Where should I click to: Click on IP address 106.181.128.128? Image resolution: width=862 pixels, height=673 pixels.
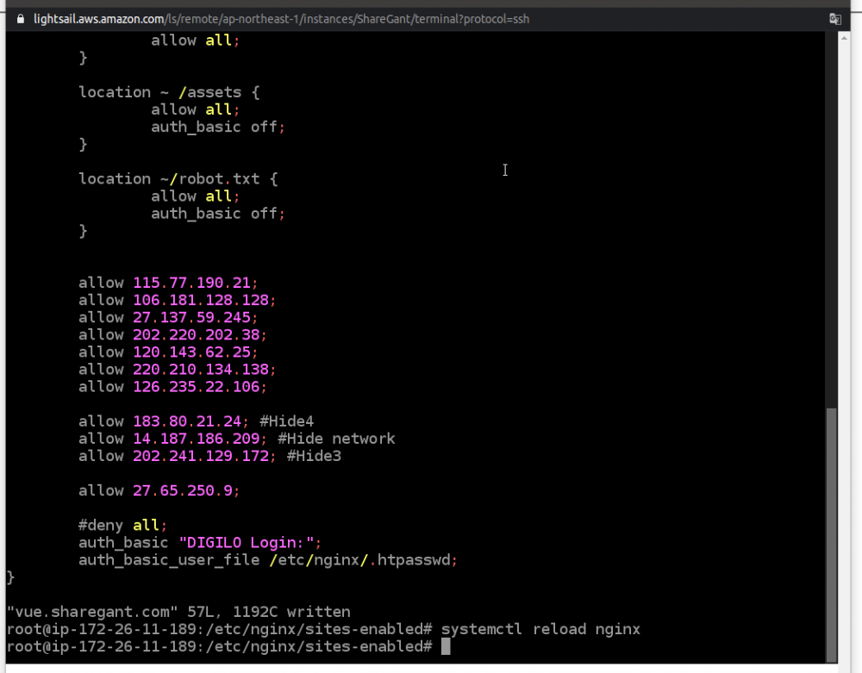[x=203, y=300]
